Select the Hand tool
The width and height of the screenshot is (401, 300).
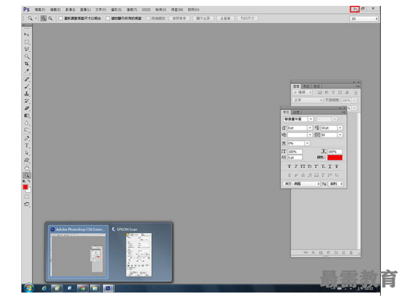click(27, 168)
